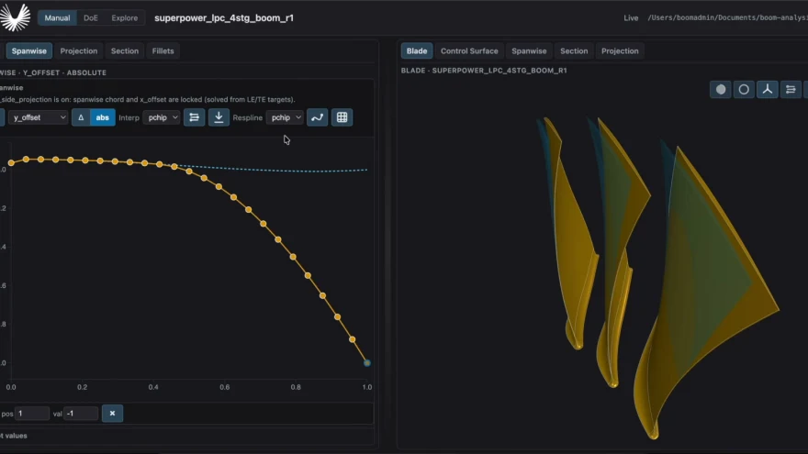Open the y_offset parameter dropdown
The height and width of the screenshot is (454, 808).
(39, 117)
